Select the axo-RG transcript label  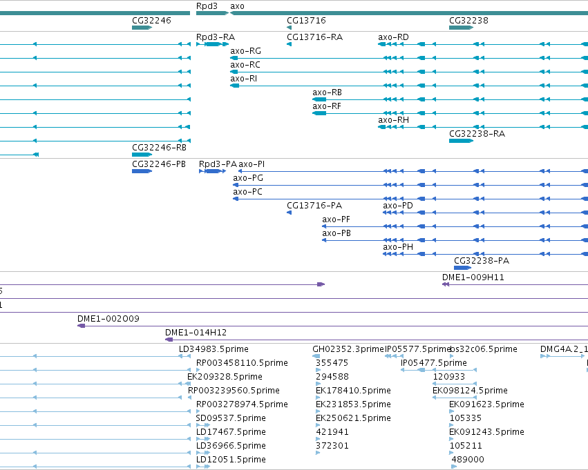(245, 51)
